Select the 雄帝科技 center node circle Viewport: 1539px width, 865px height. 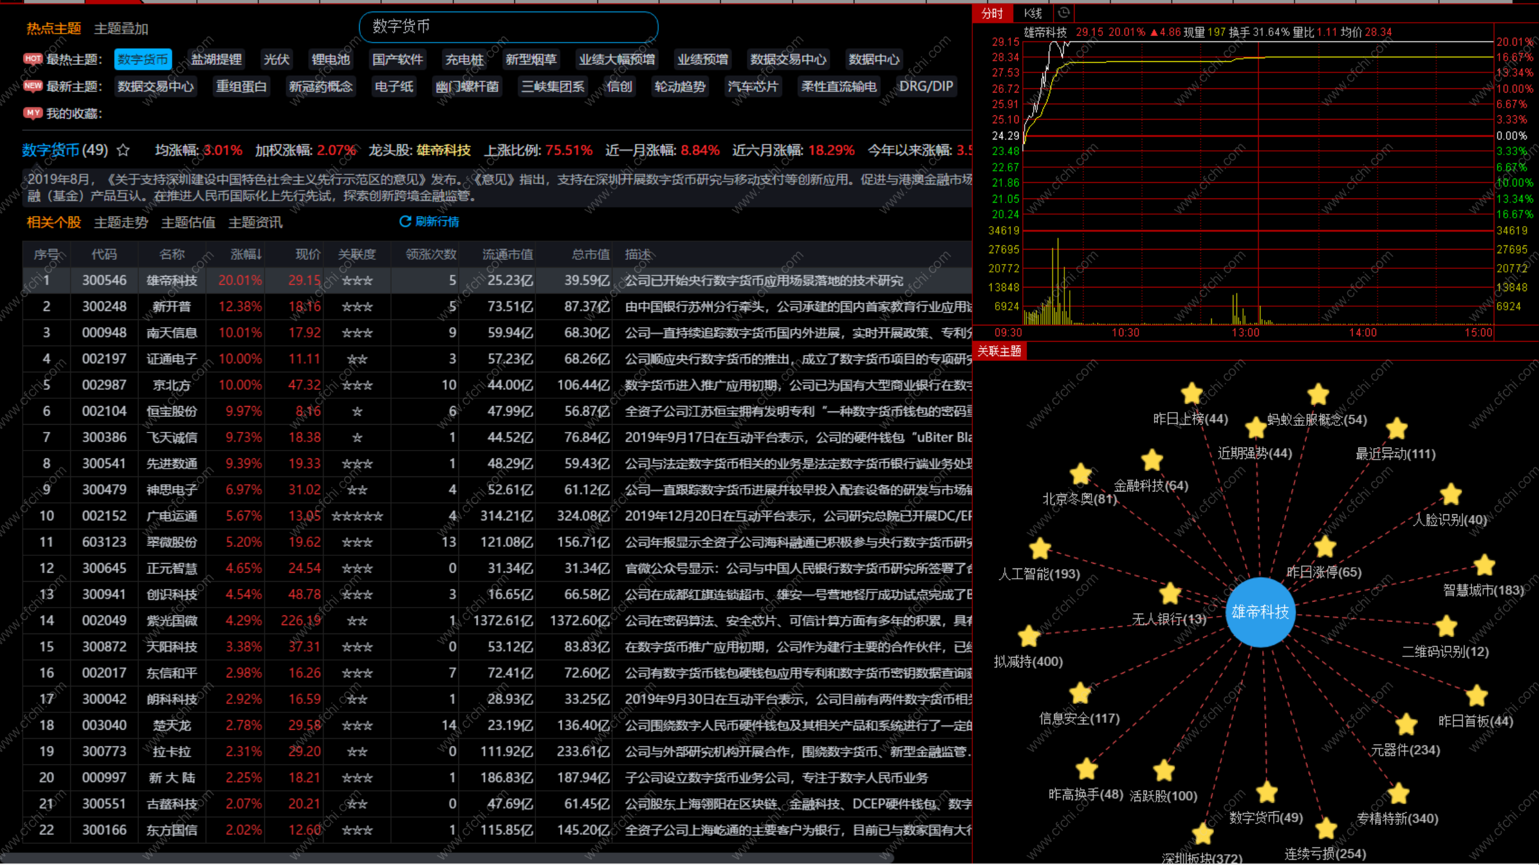(x=1260, y=612)
